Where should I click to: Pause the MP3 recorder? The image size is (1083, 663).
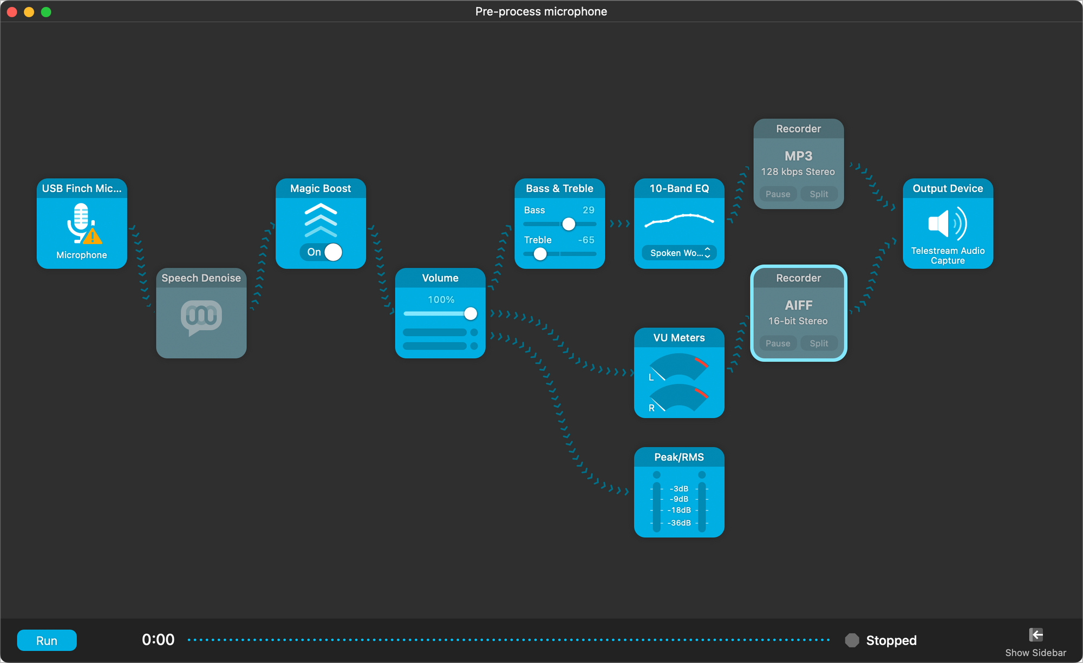(777, 194)
